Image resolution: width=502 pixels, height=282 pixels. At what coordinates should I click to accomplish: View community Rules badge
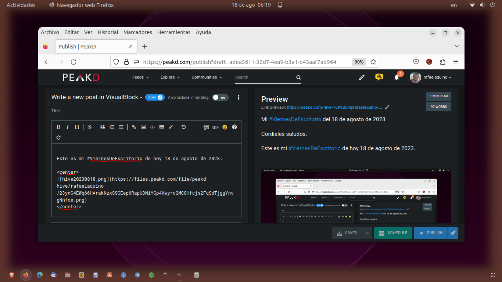click(x=155, y=97)
